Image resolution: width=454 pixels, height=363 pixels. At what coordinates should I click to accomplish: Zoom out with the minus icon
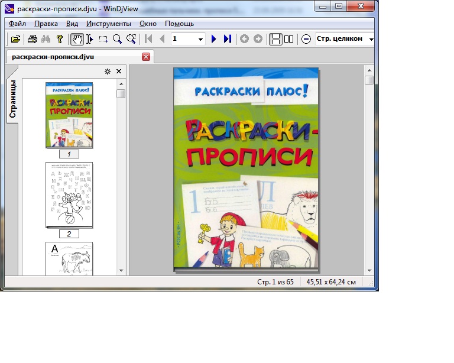tap(306, 39)
